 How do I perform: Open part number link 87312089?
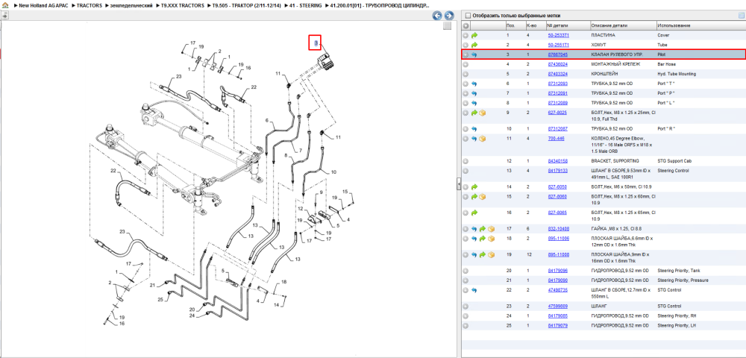click(x=557, y=103)
